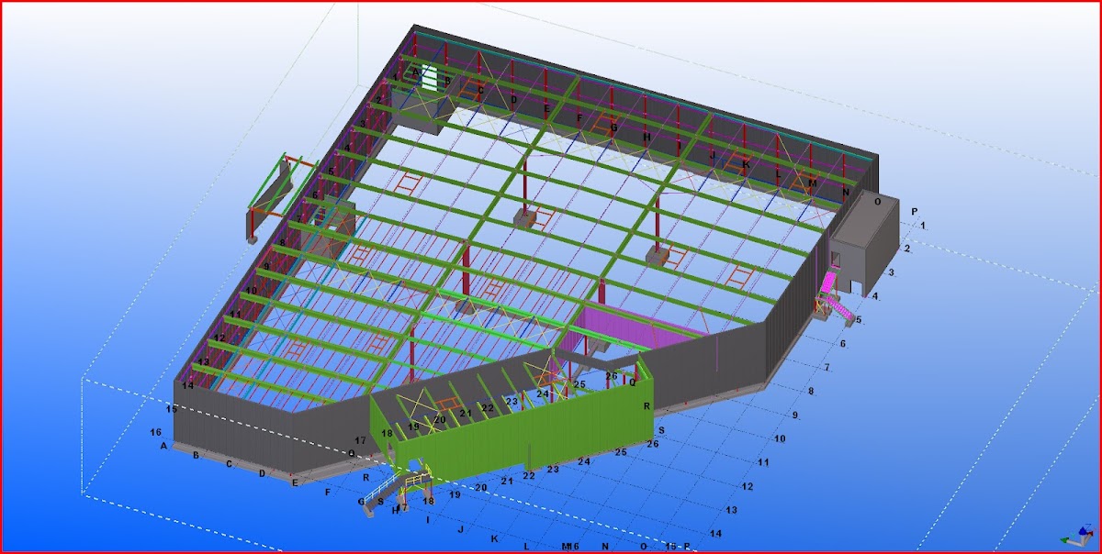Select grid label K along the bottom axis
The width and height of the screenshot is (1102, 554).
495,538
